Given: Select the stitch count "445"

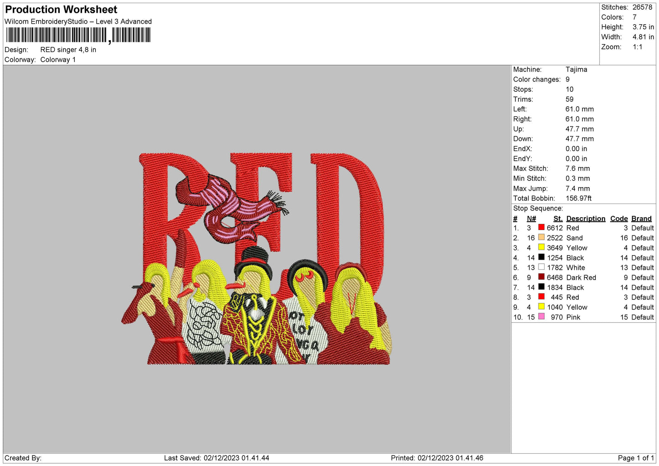Looking at the screenshot, I should (x=557, y=298).
